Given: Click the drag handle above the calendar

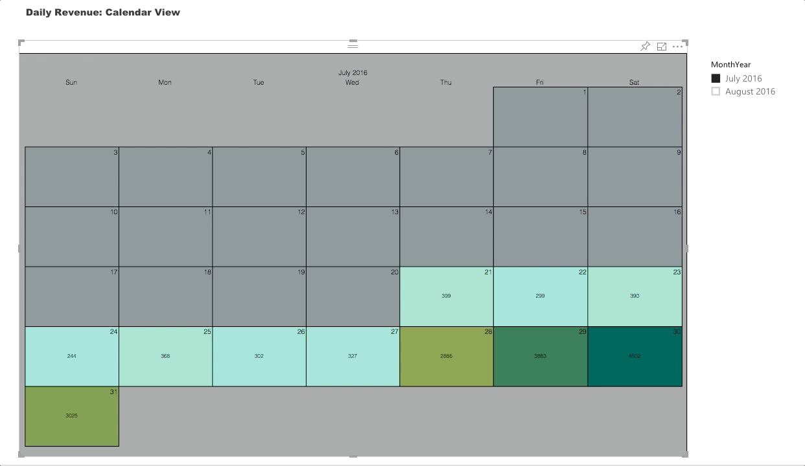Looking at the screenshot, I should (353, 45).
